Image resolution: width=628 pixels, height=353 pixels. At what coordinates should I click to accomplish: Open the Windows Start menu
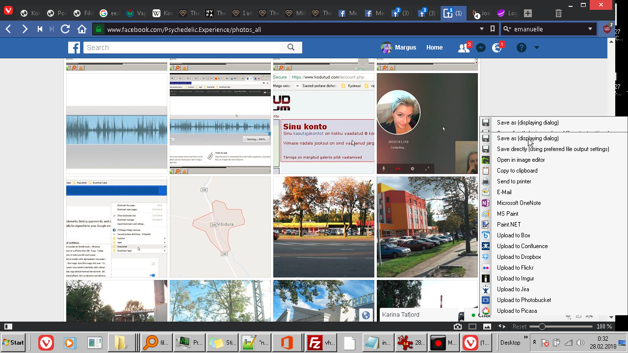[x=13, y=343]
